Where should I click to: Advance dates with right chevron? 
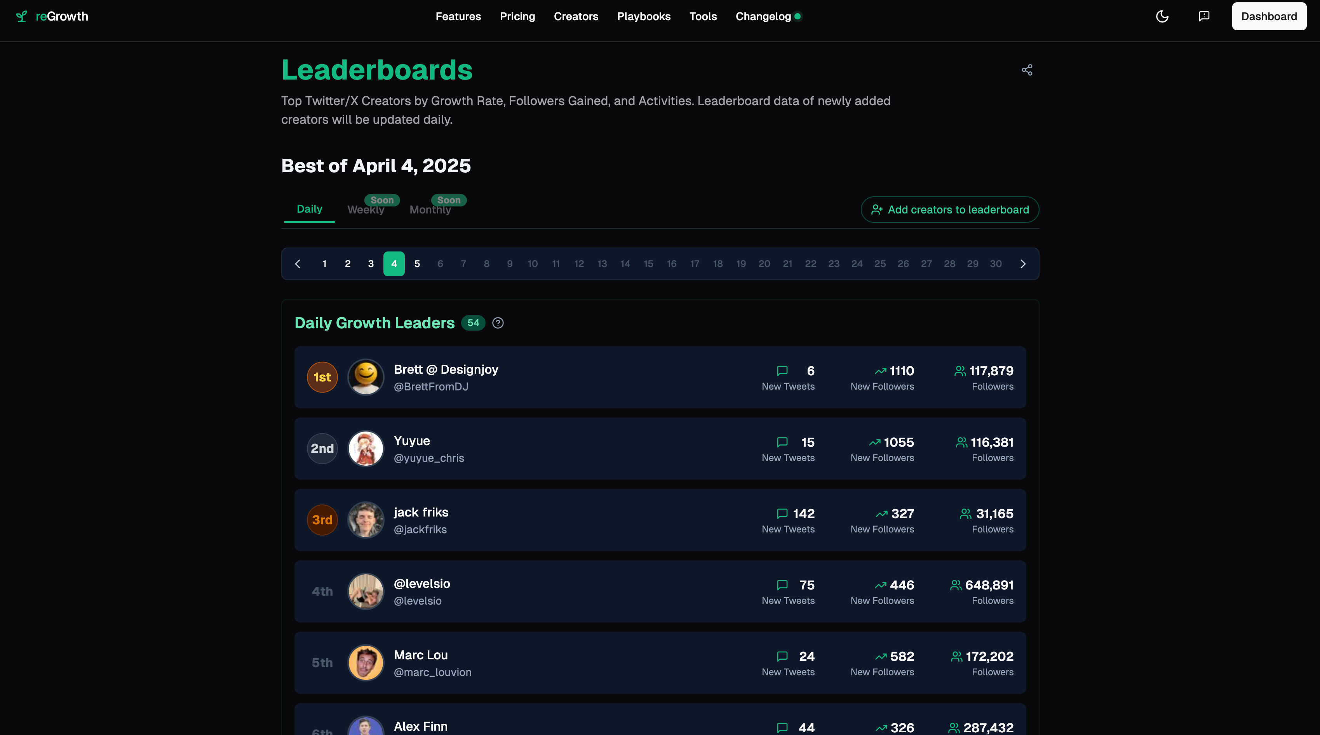tap(1023, 264)
